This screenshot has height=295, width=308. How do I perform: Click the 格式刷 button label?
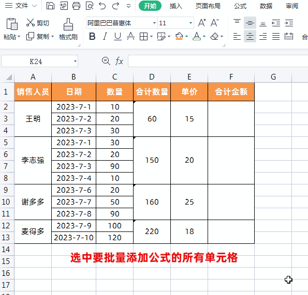tap(68, 37)
